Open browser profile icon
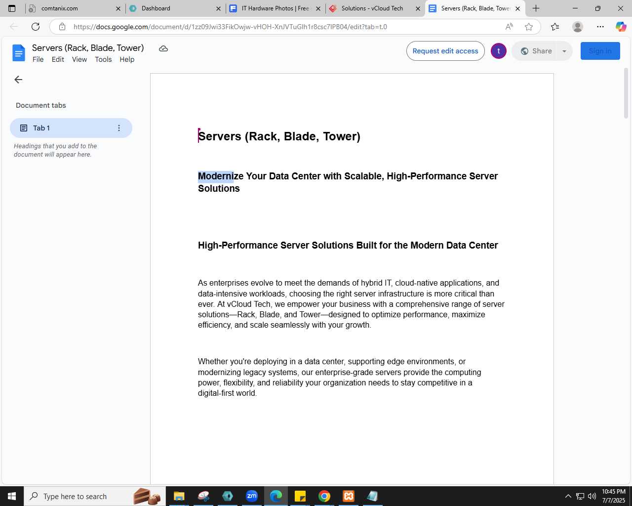 coord(578,27)
